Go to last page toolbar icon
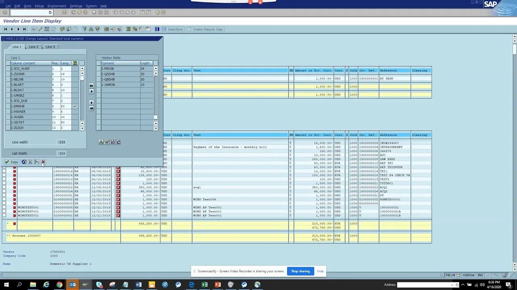 [x=25, y=29]
